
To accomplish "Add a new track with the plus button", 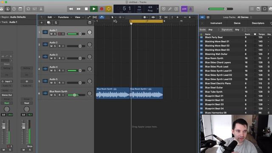I will tap(42, 23).
